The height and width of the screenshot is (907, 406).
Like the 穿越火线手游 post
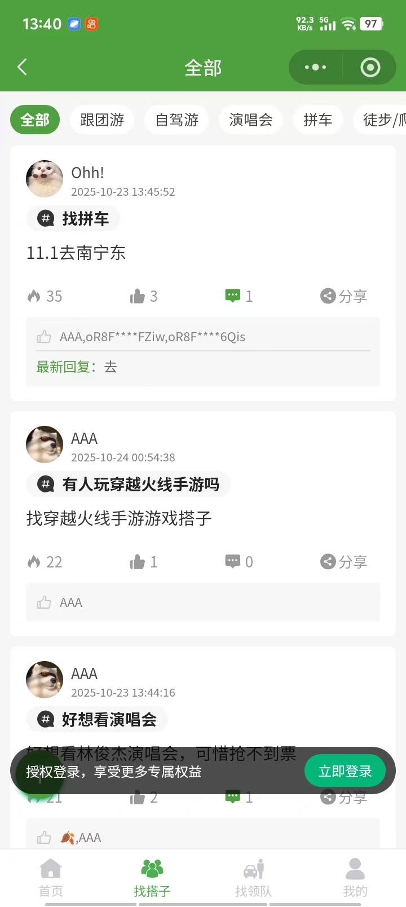[x=143, y=562]
